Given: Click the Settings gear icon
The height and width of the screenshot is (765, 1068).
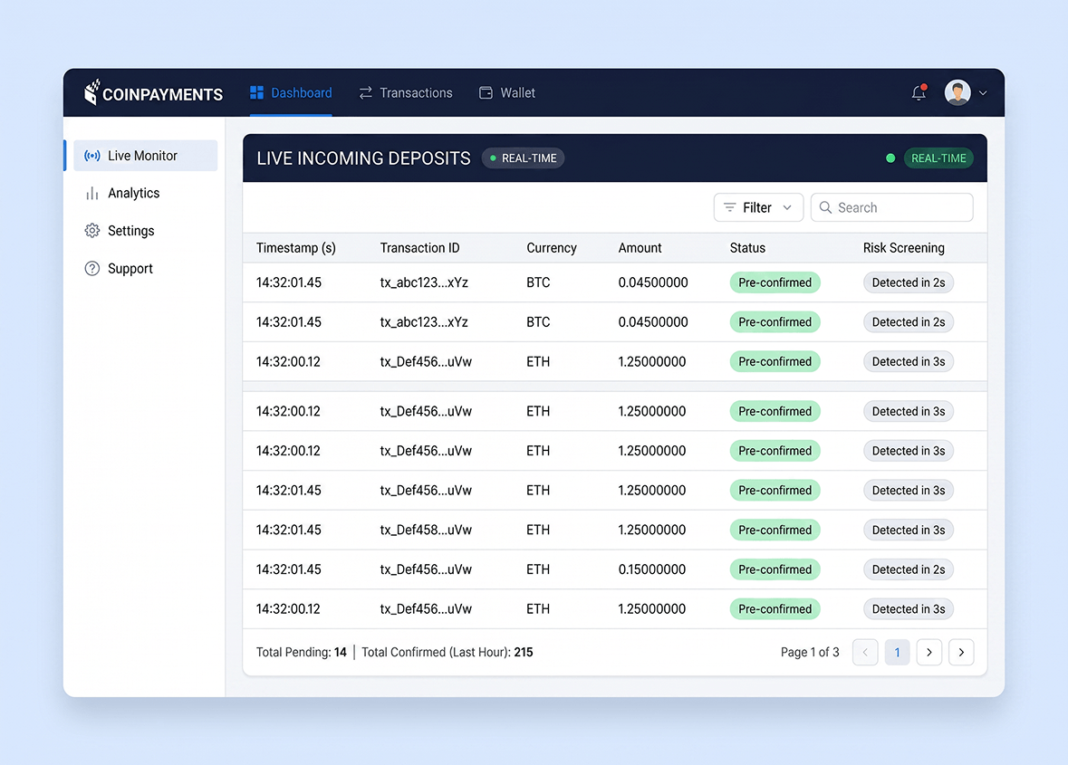Looking at the screenshot, I should point(92,231).
